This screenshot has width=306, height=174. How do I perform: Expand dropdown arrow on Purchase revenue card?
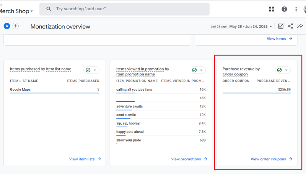pyautogui.click(x=286, y=70)
